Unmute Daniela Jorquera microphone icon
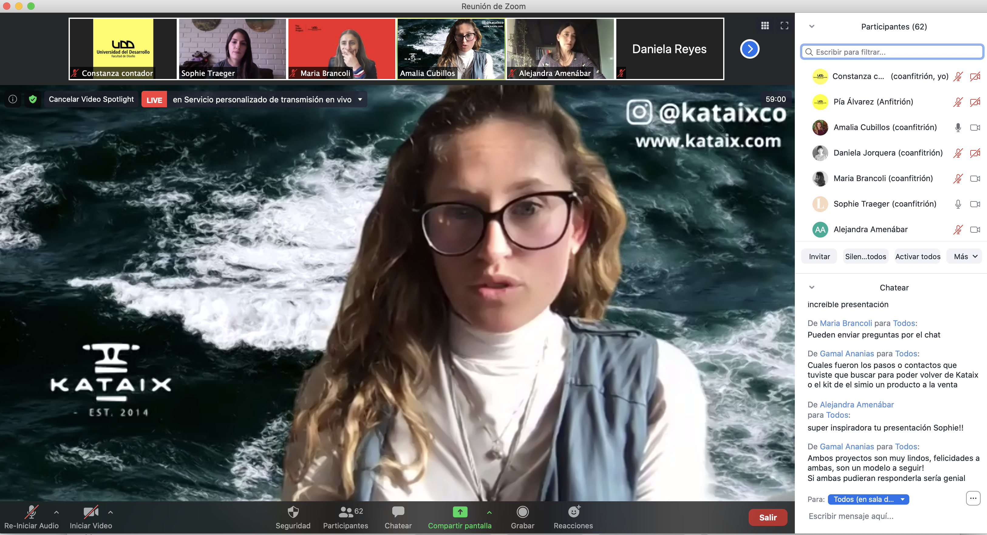Viewport: 987px width, 535px height. tap(958, 153)
